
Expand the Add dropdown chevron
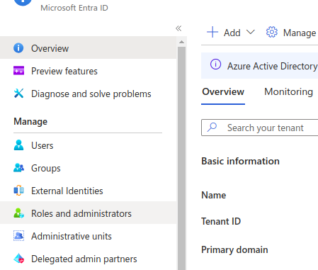coord(251,32)
